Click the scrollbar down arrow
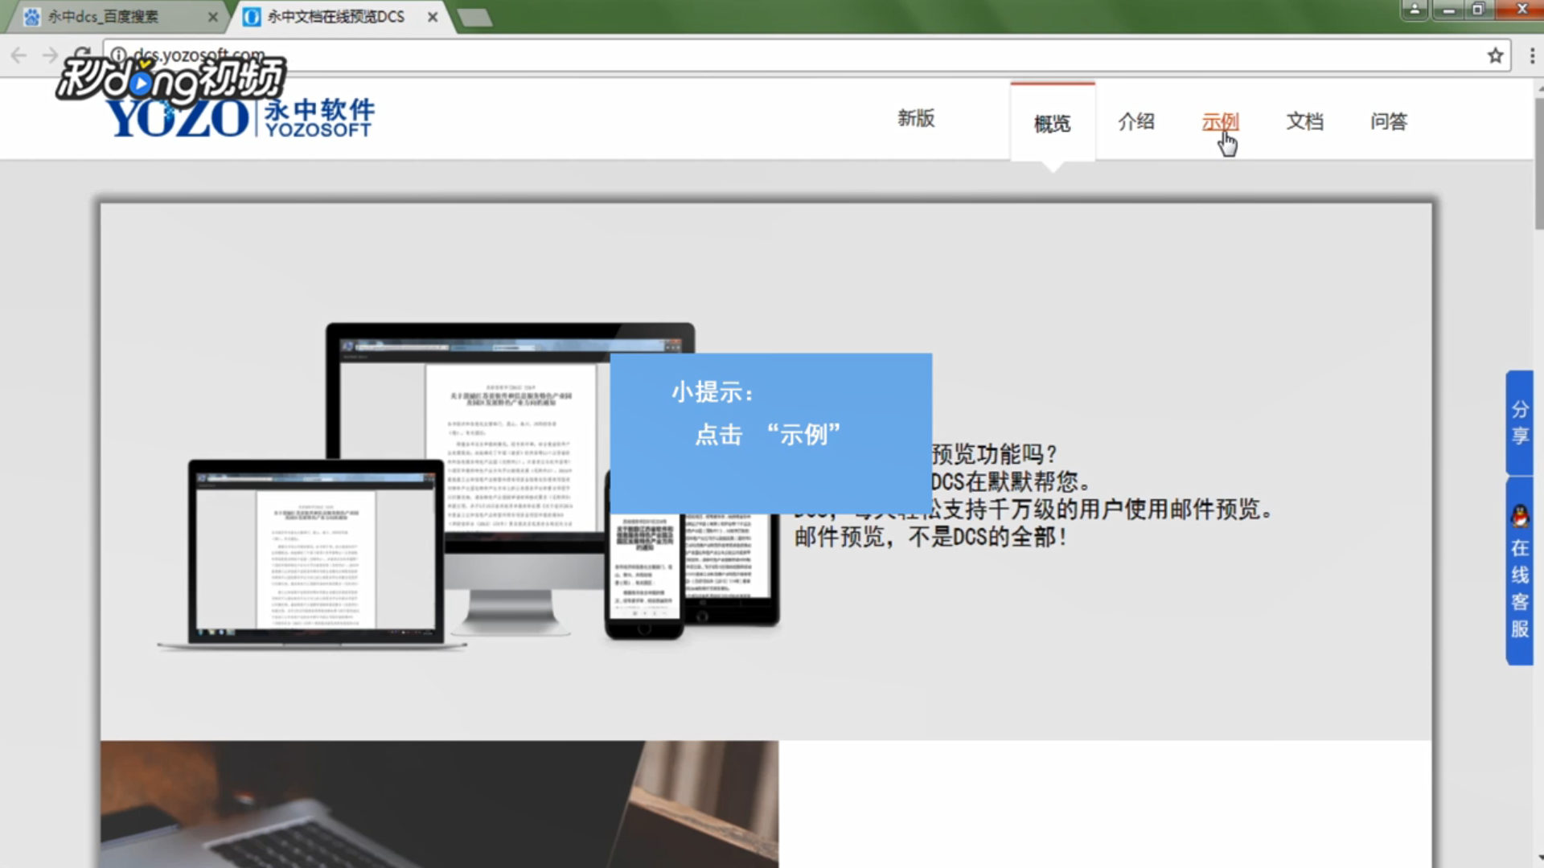Screen dimensions: 1544x868 1539,859
